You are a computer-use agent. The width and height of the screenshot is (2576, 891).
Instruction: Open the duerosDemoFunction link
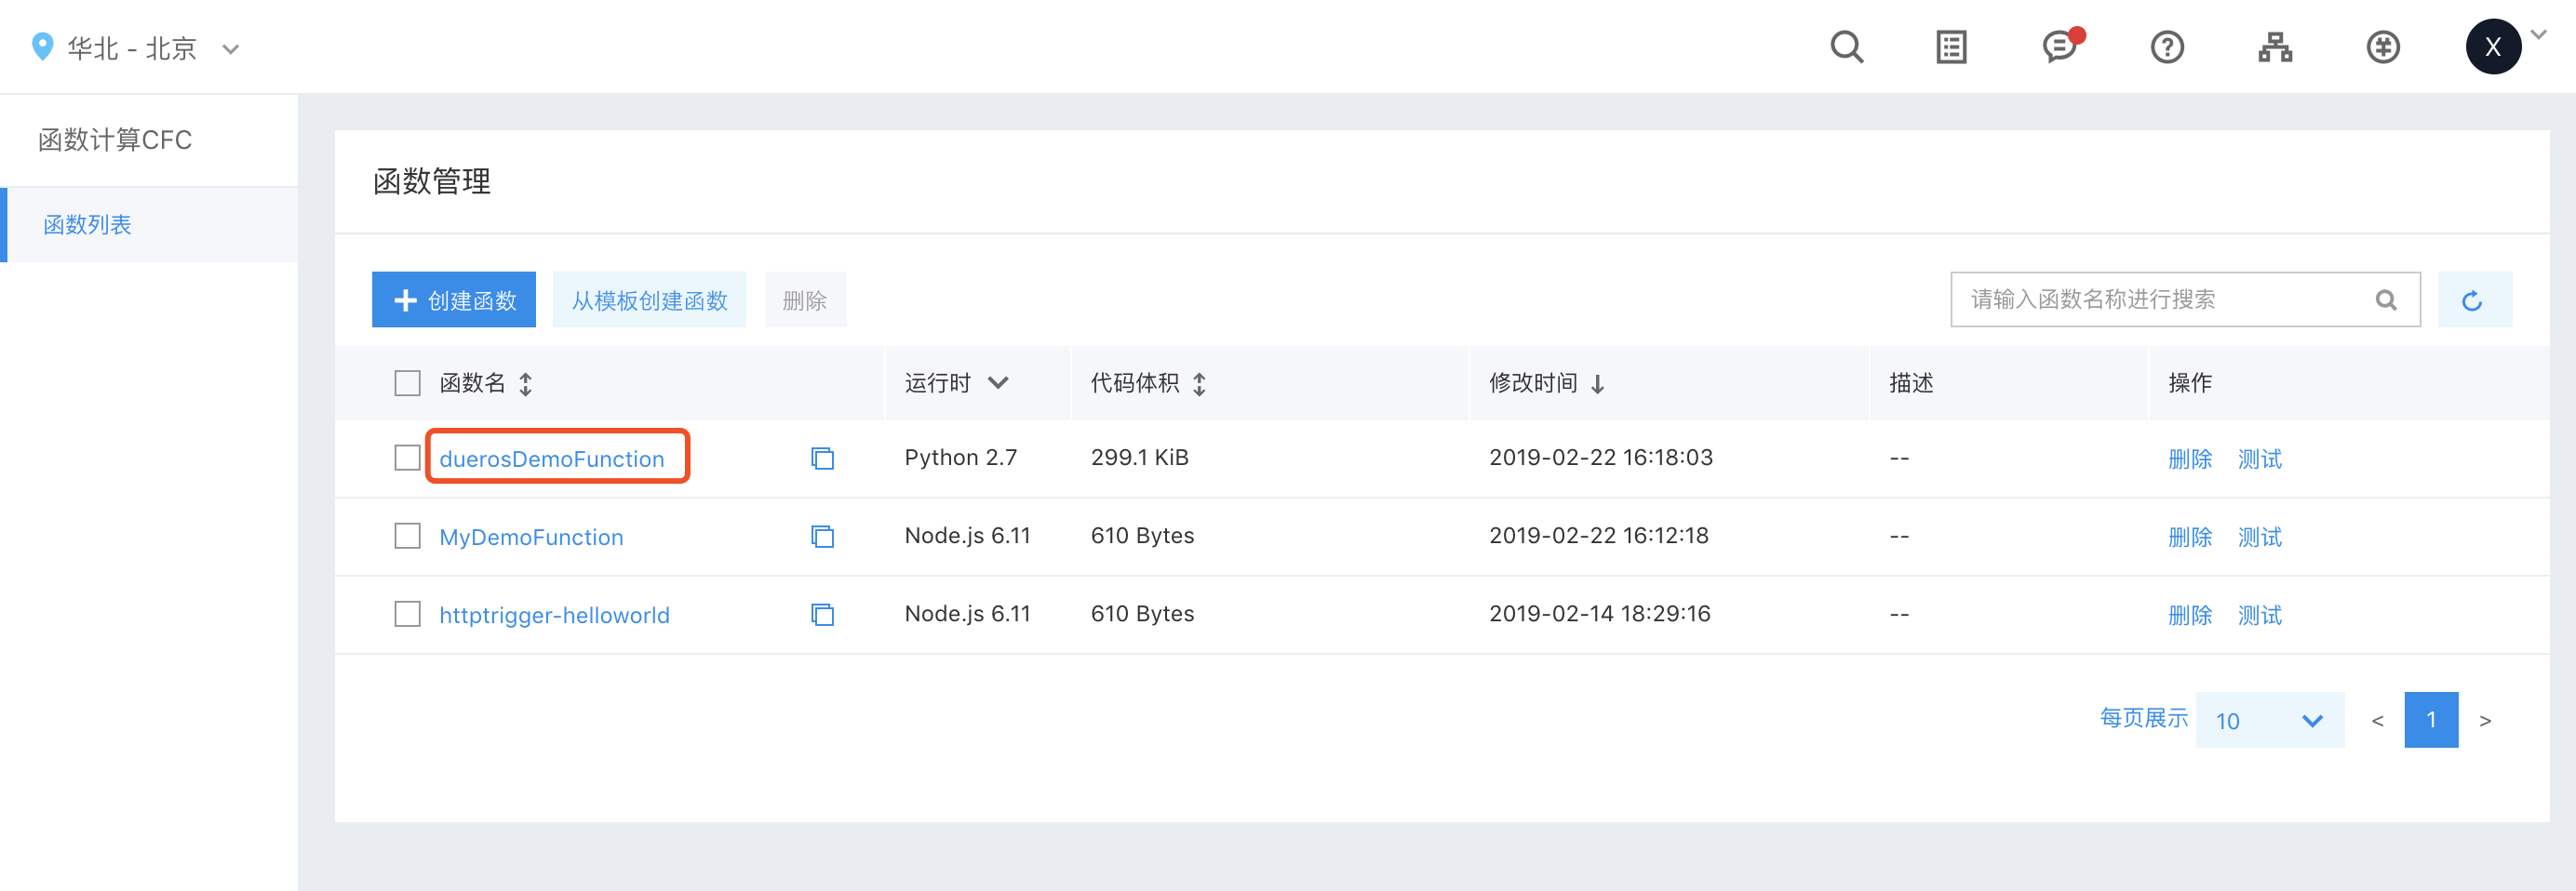click(552, 459)
